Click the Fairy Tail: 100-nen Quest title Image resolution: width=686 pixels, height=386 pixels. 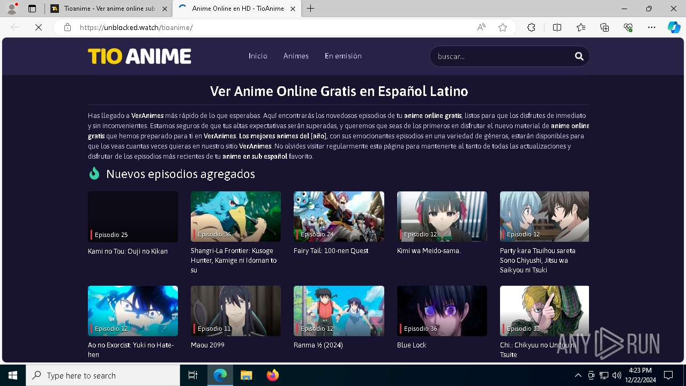(x=331, y=250)
